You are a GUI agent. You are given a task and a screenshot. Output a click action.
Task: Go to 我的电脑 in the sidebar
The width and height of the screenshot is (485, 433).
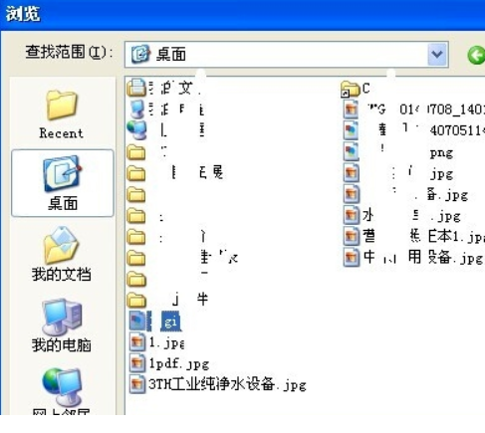click(x=62, y=325)
